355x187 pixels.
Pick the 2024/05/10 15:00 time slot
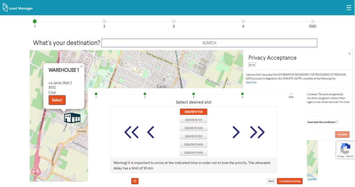193,153
